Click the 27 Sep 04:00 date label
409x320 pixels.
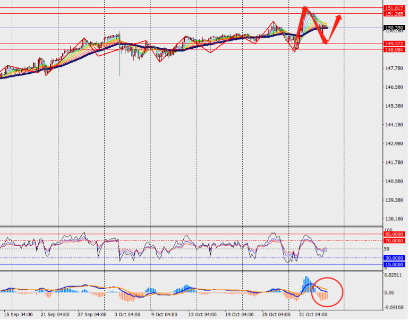[x=92, y=315]
